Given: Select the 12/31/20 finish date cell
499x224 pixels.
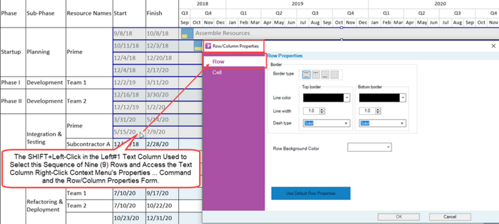Looking at the screenshot, I should click(x=162, y=218).
